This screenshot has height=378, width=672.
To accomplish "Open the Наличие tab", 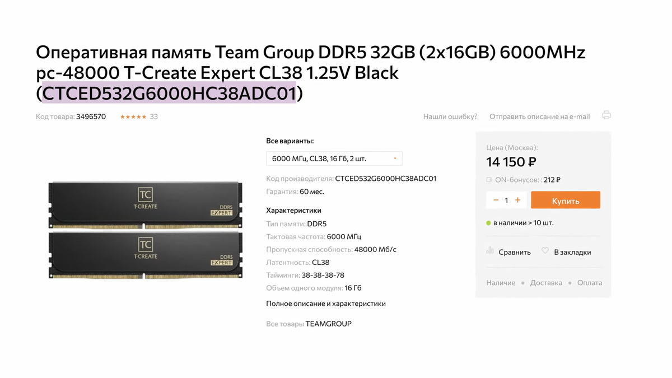I will (x=501, y=283).
